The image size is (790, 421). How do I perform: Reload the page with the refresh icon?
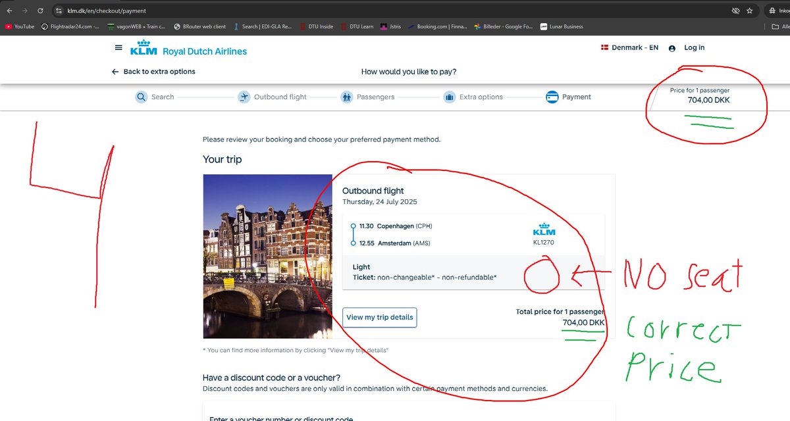pyautogui.click(x=41, y=11)
